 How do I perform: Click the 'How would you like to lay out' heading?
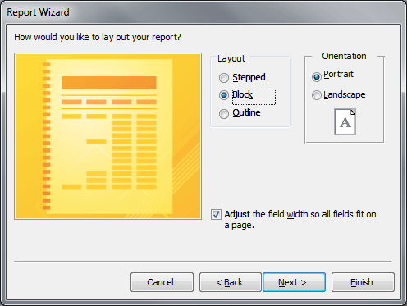98,37
